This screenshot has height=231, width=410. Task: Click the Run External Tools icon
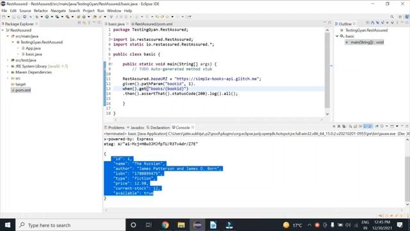coord(67,17)
